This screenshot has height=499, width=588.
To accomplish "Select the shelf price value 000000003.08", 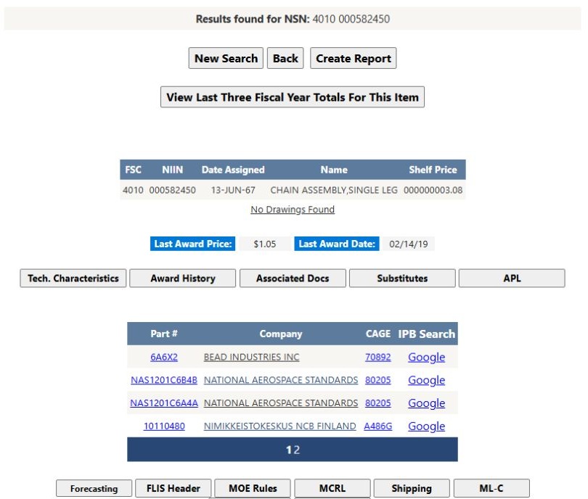I will [433, 190].
